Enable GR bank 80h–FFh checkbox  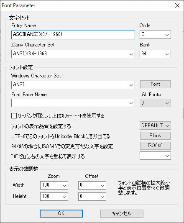(x=14, y=116)
